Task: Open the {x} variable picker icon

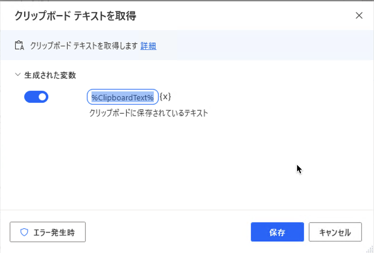Action: click(165, 97)
